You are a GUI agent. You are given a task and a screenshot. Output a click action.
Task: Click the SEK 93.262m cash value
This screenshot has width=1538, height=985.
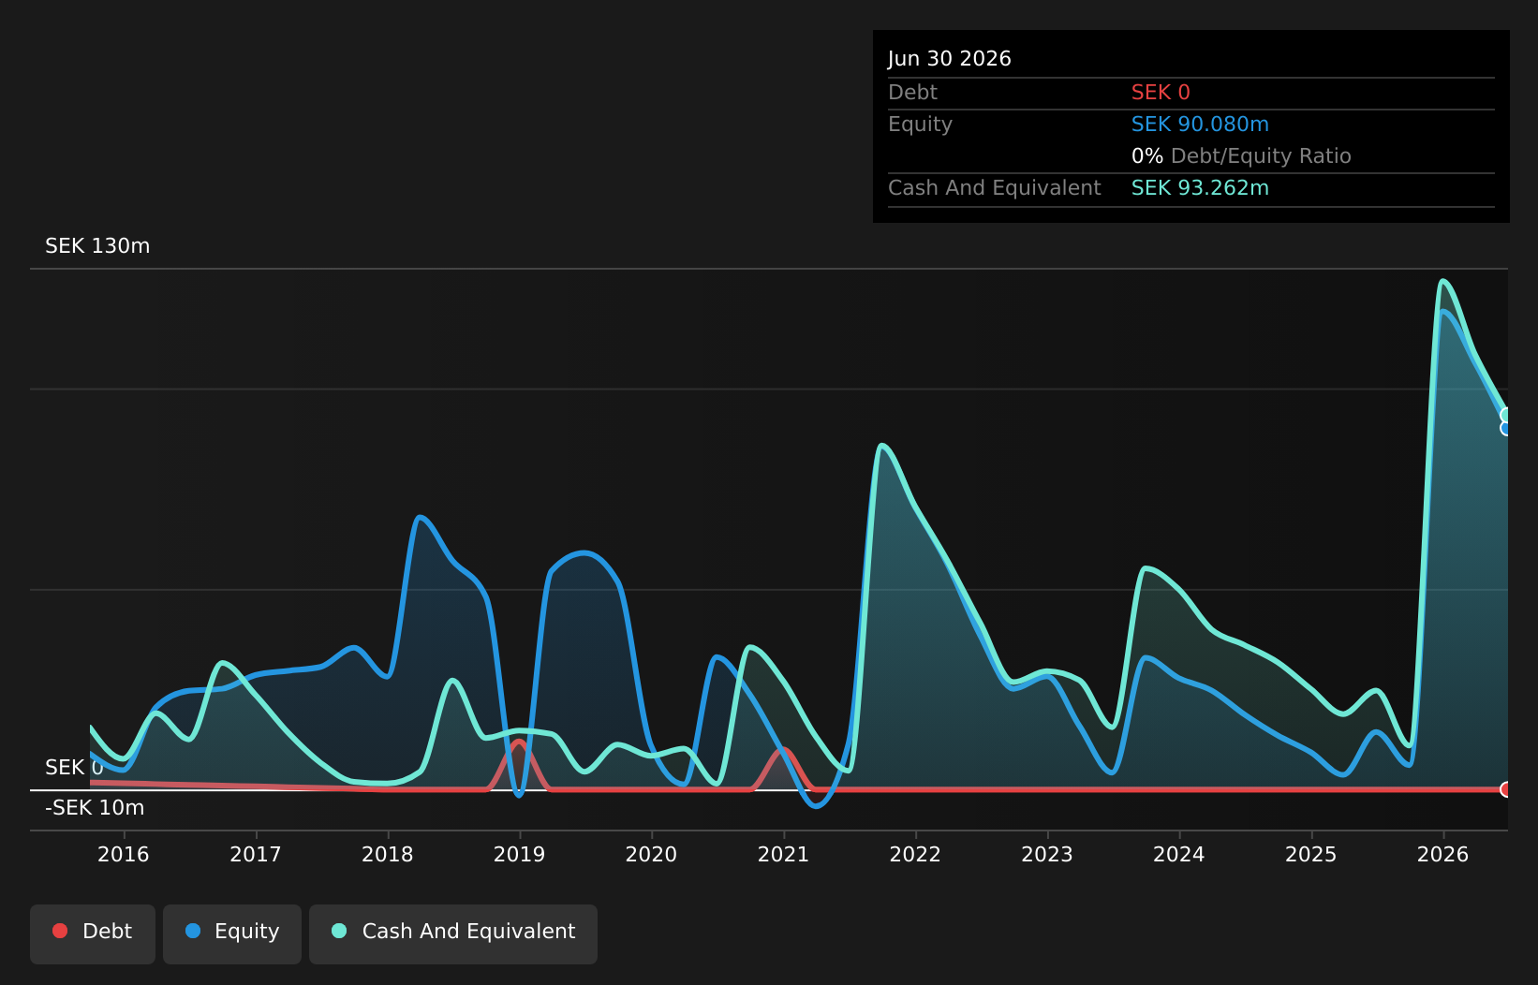point(1200,188)
